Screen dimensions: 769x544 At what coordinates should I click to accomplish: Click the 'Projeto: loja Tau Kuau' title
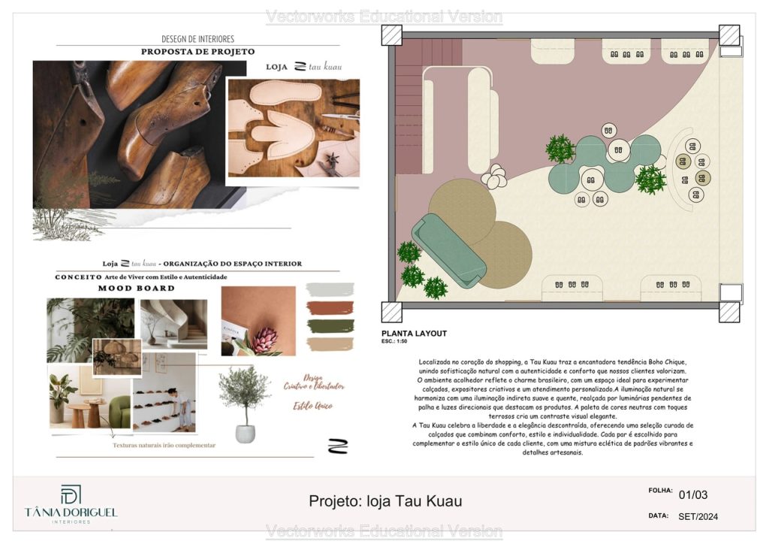[x=385, y=501]
